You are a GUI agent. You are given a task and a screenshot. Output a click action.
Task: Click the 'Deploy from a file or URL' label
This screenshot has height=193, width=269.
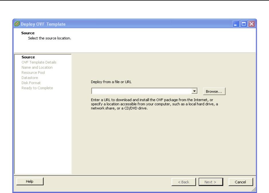pyautogui.click(x=111, y=82)
